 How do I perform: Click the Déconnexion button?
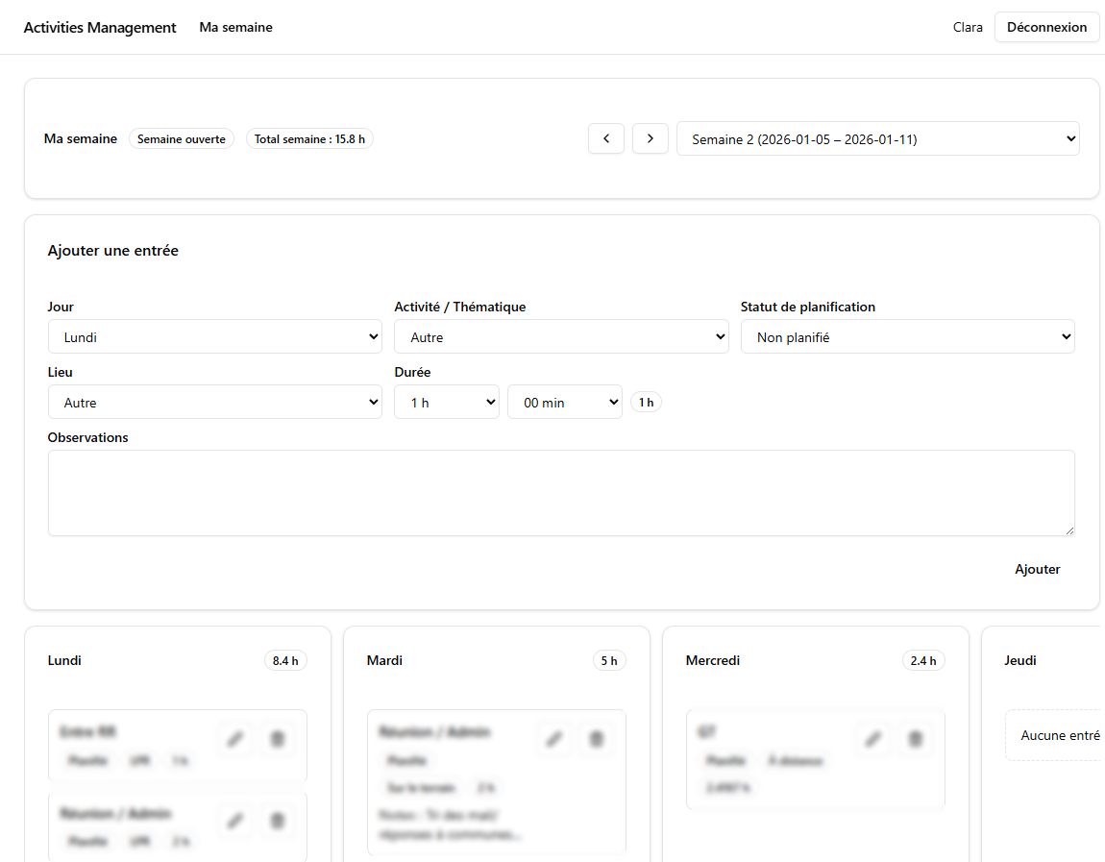[1046, 28]
